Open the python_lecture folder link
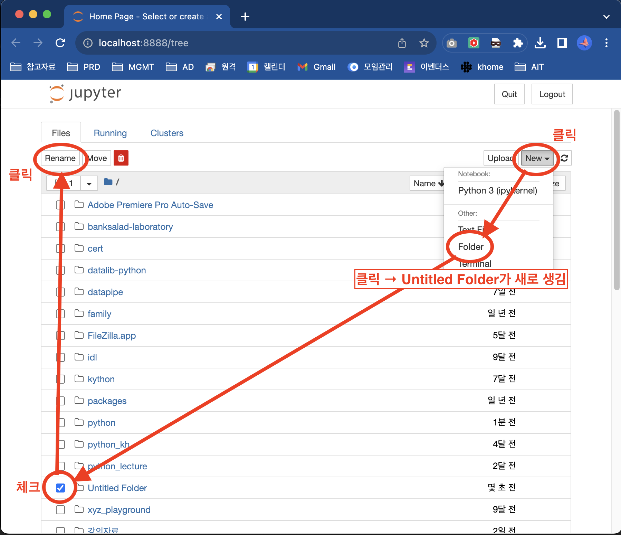621x535 pixels. point(117,466)
